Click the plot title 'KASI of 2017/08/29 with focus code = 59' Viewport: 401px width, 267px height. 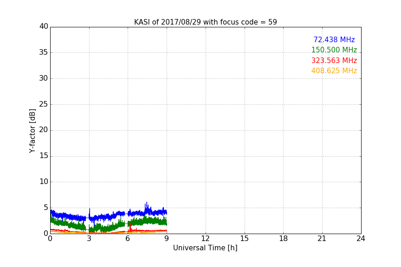205,22
